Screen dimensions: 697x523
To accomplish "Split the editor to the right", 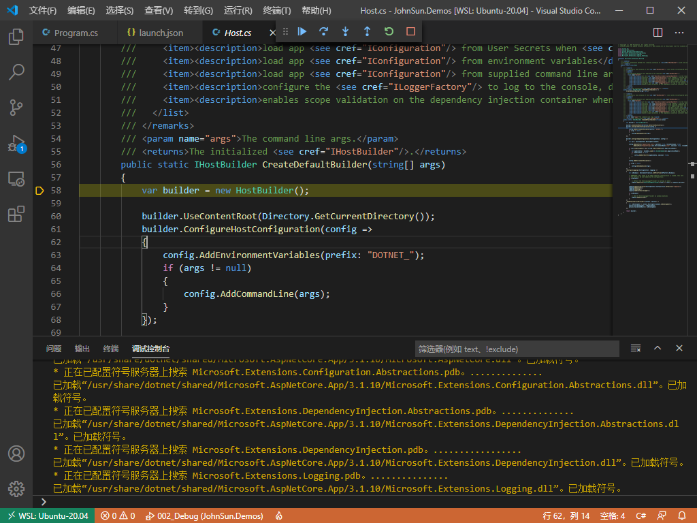I will tap(658, 33).
